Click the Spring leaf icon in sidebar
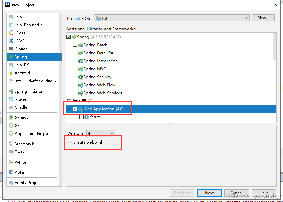The image size is (283, 202). (11, 57)
